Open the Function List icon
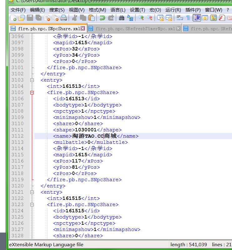 (x=222, y=18)
